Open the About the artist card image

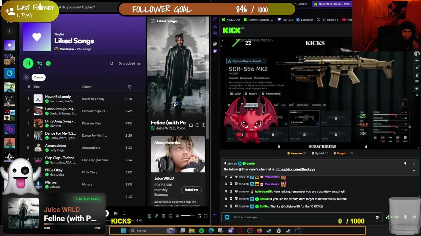[x=178, y=154]
